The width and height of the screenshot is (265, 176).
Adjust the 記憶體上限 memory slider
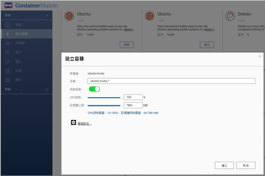coord(104,105)
